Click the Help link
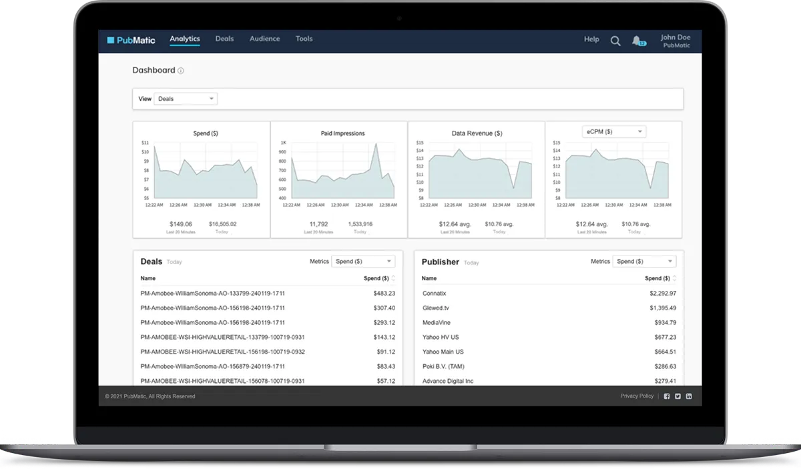Screen dimensions: 801x469 pos(591,39)
